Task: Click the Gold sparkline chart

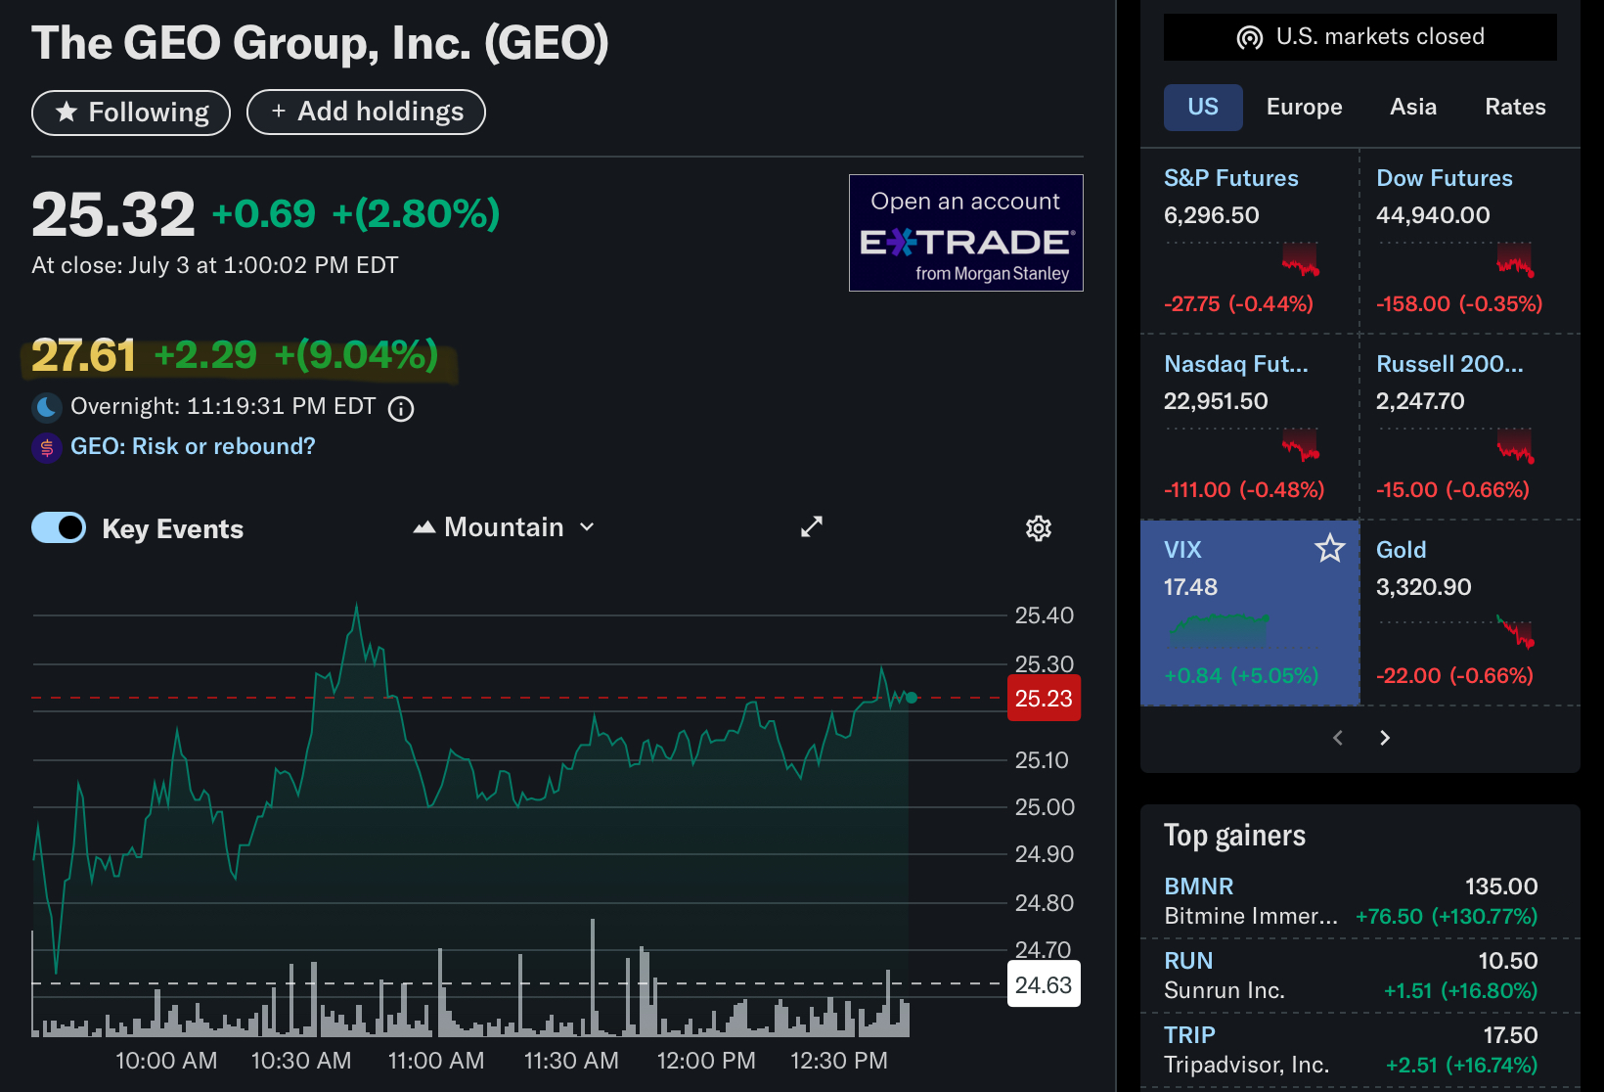Action: tap(1455, 630)
